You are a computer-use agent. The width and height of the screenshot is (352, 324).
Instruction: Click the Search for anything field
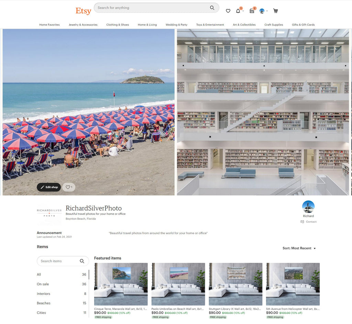click(x=151, y=8)
